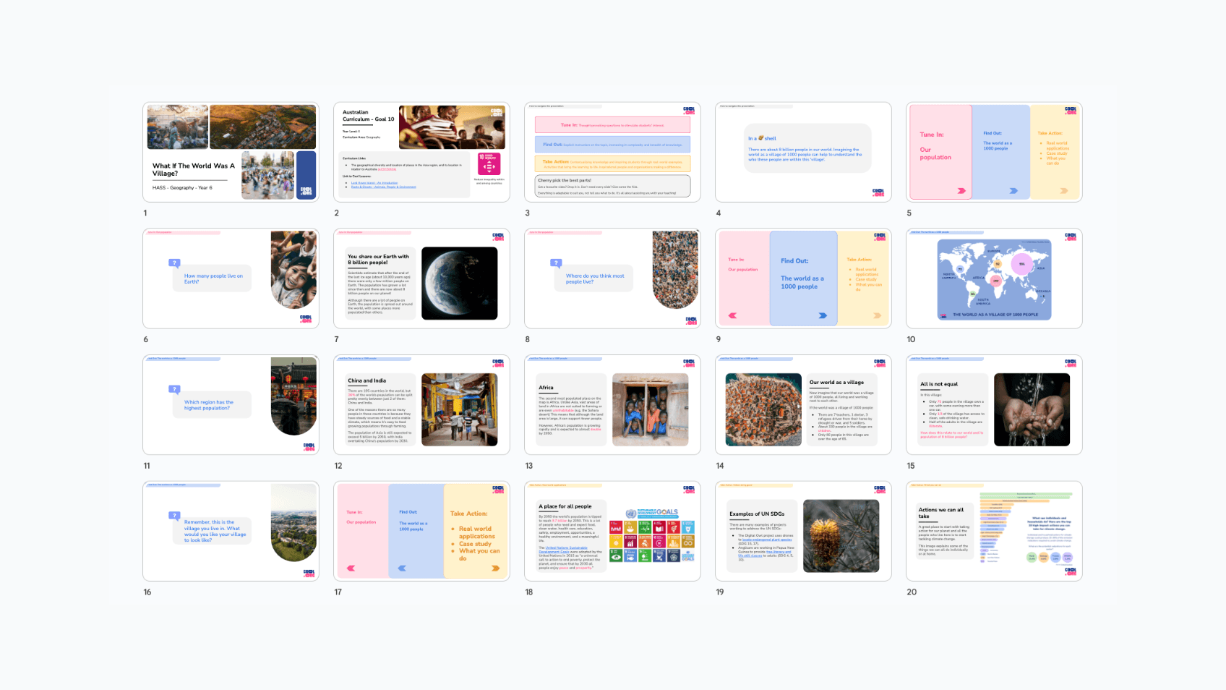This screenshot has height=690, width=1226.
Task: Click the blue back arrow on slide 17
Action: click(402, 568)
